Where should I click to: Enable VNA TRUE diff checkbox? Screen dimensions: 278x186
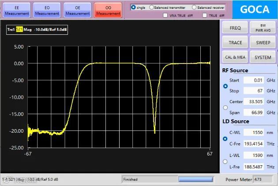click(x=165, y=15)
